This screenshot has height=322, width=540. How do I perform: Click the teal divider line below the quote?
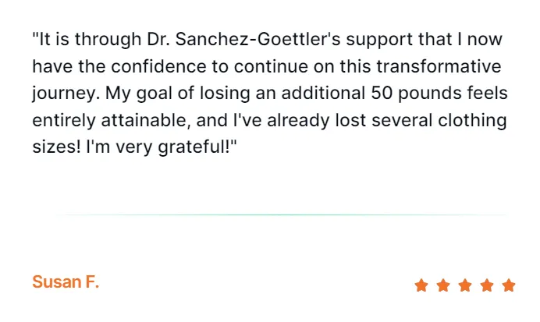(x=282, y=214)
